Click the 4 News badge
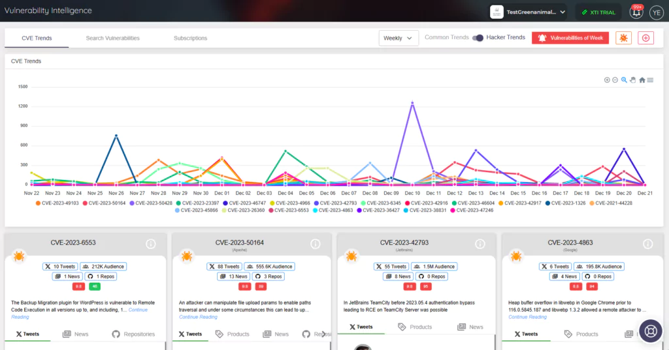This screenshot has width=669, height=350. tap(565, 276)
